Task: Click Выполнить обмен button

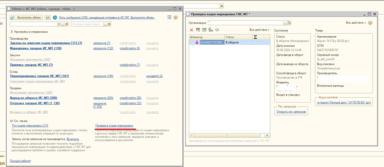Action: [26, 18]
